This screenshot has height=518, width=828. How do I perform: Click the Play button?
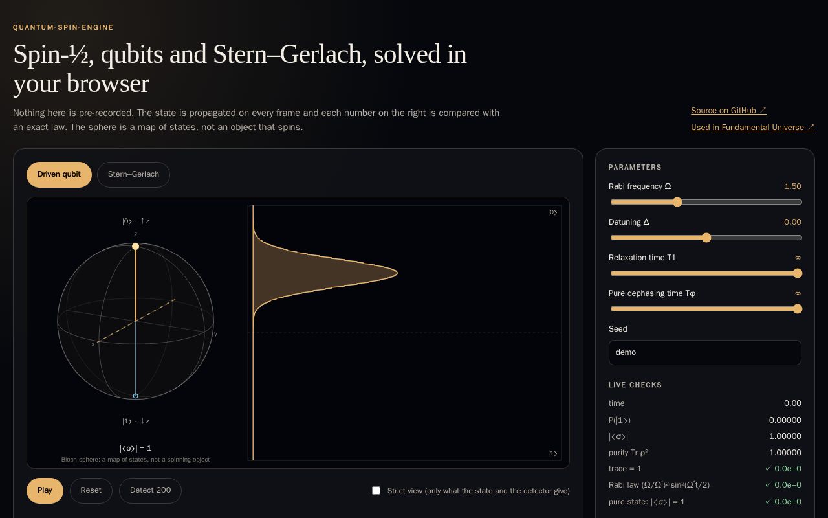tap(45, 491)
